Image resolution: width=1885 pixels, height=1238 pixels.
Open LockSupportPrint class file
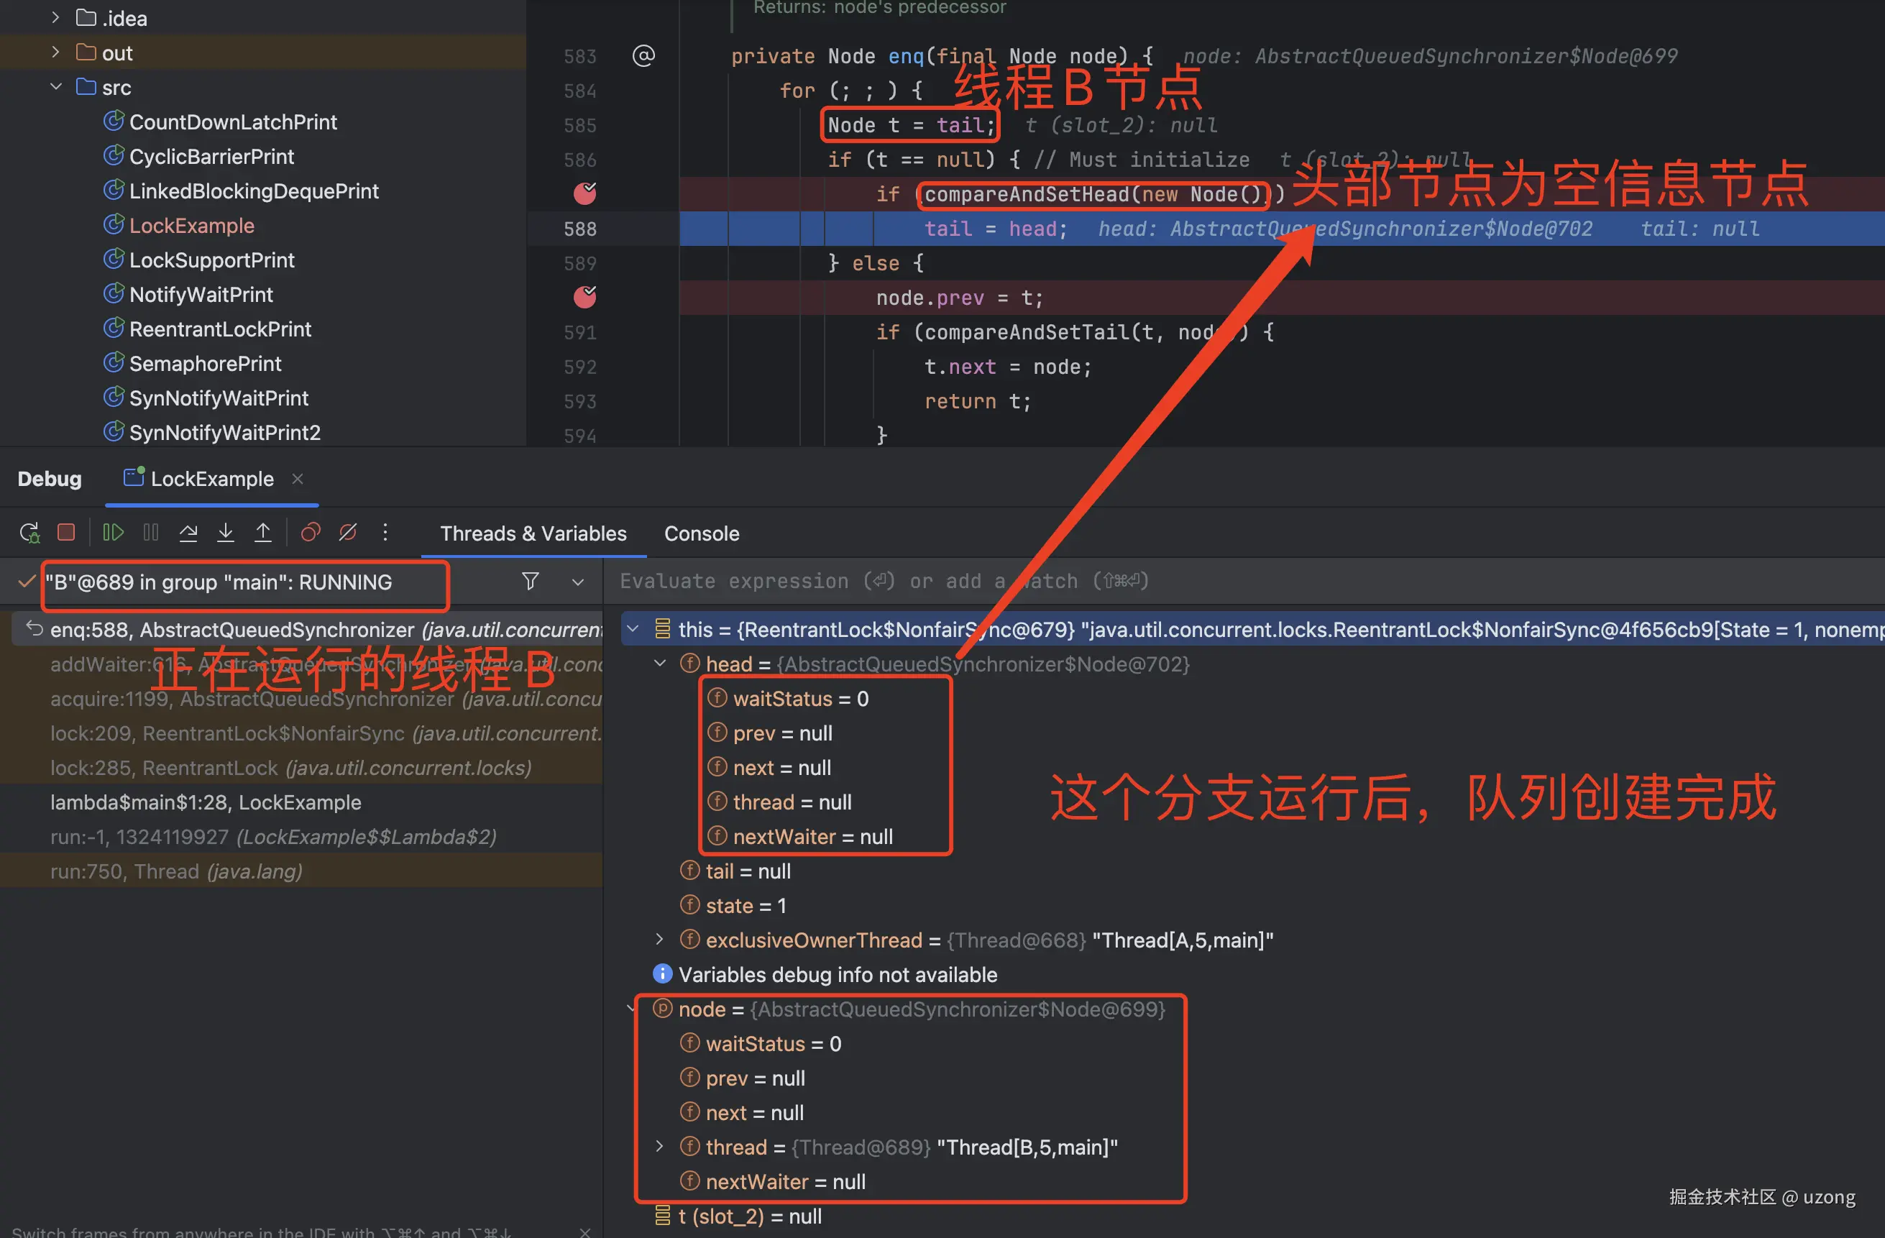point(211,260)
